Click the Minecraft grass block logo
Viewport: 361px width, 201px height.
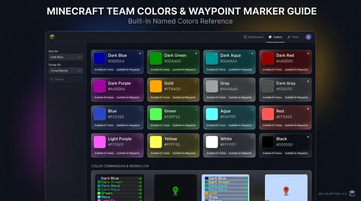[52, 37]
